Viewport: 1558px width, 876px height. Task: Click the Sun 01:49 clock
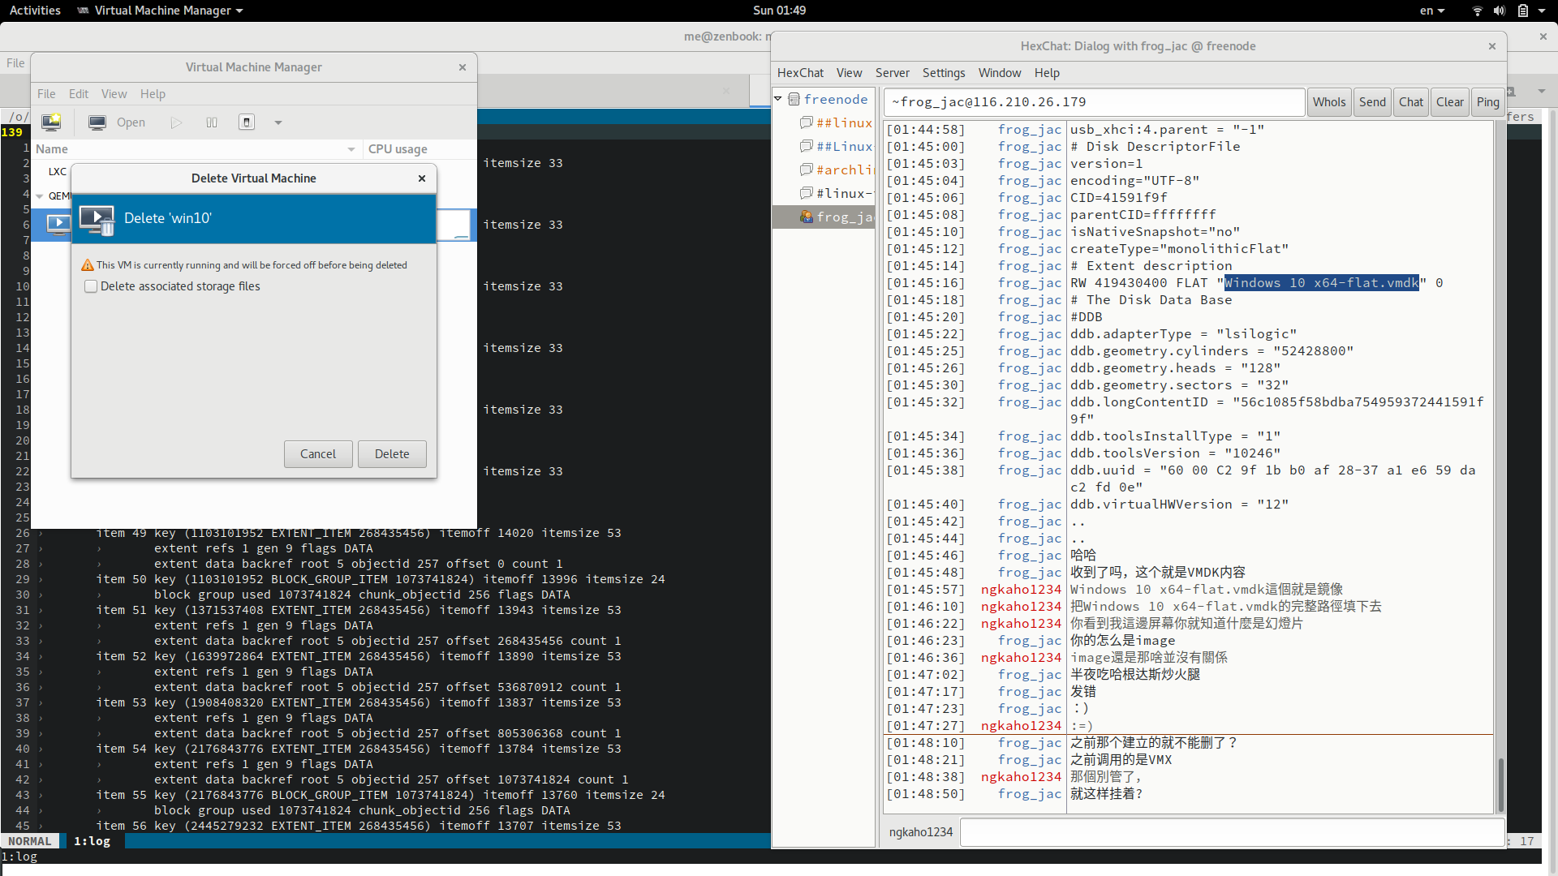click(779, 11)
